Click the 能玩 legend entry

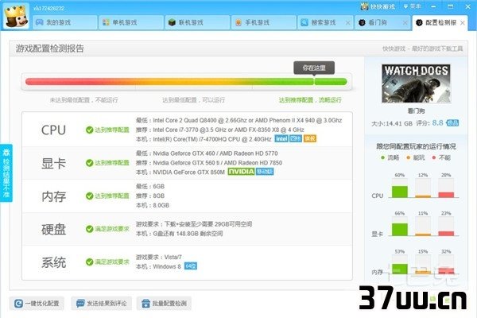click(x=415, y=157)
